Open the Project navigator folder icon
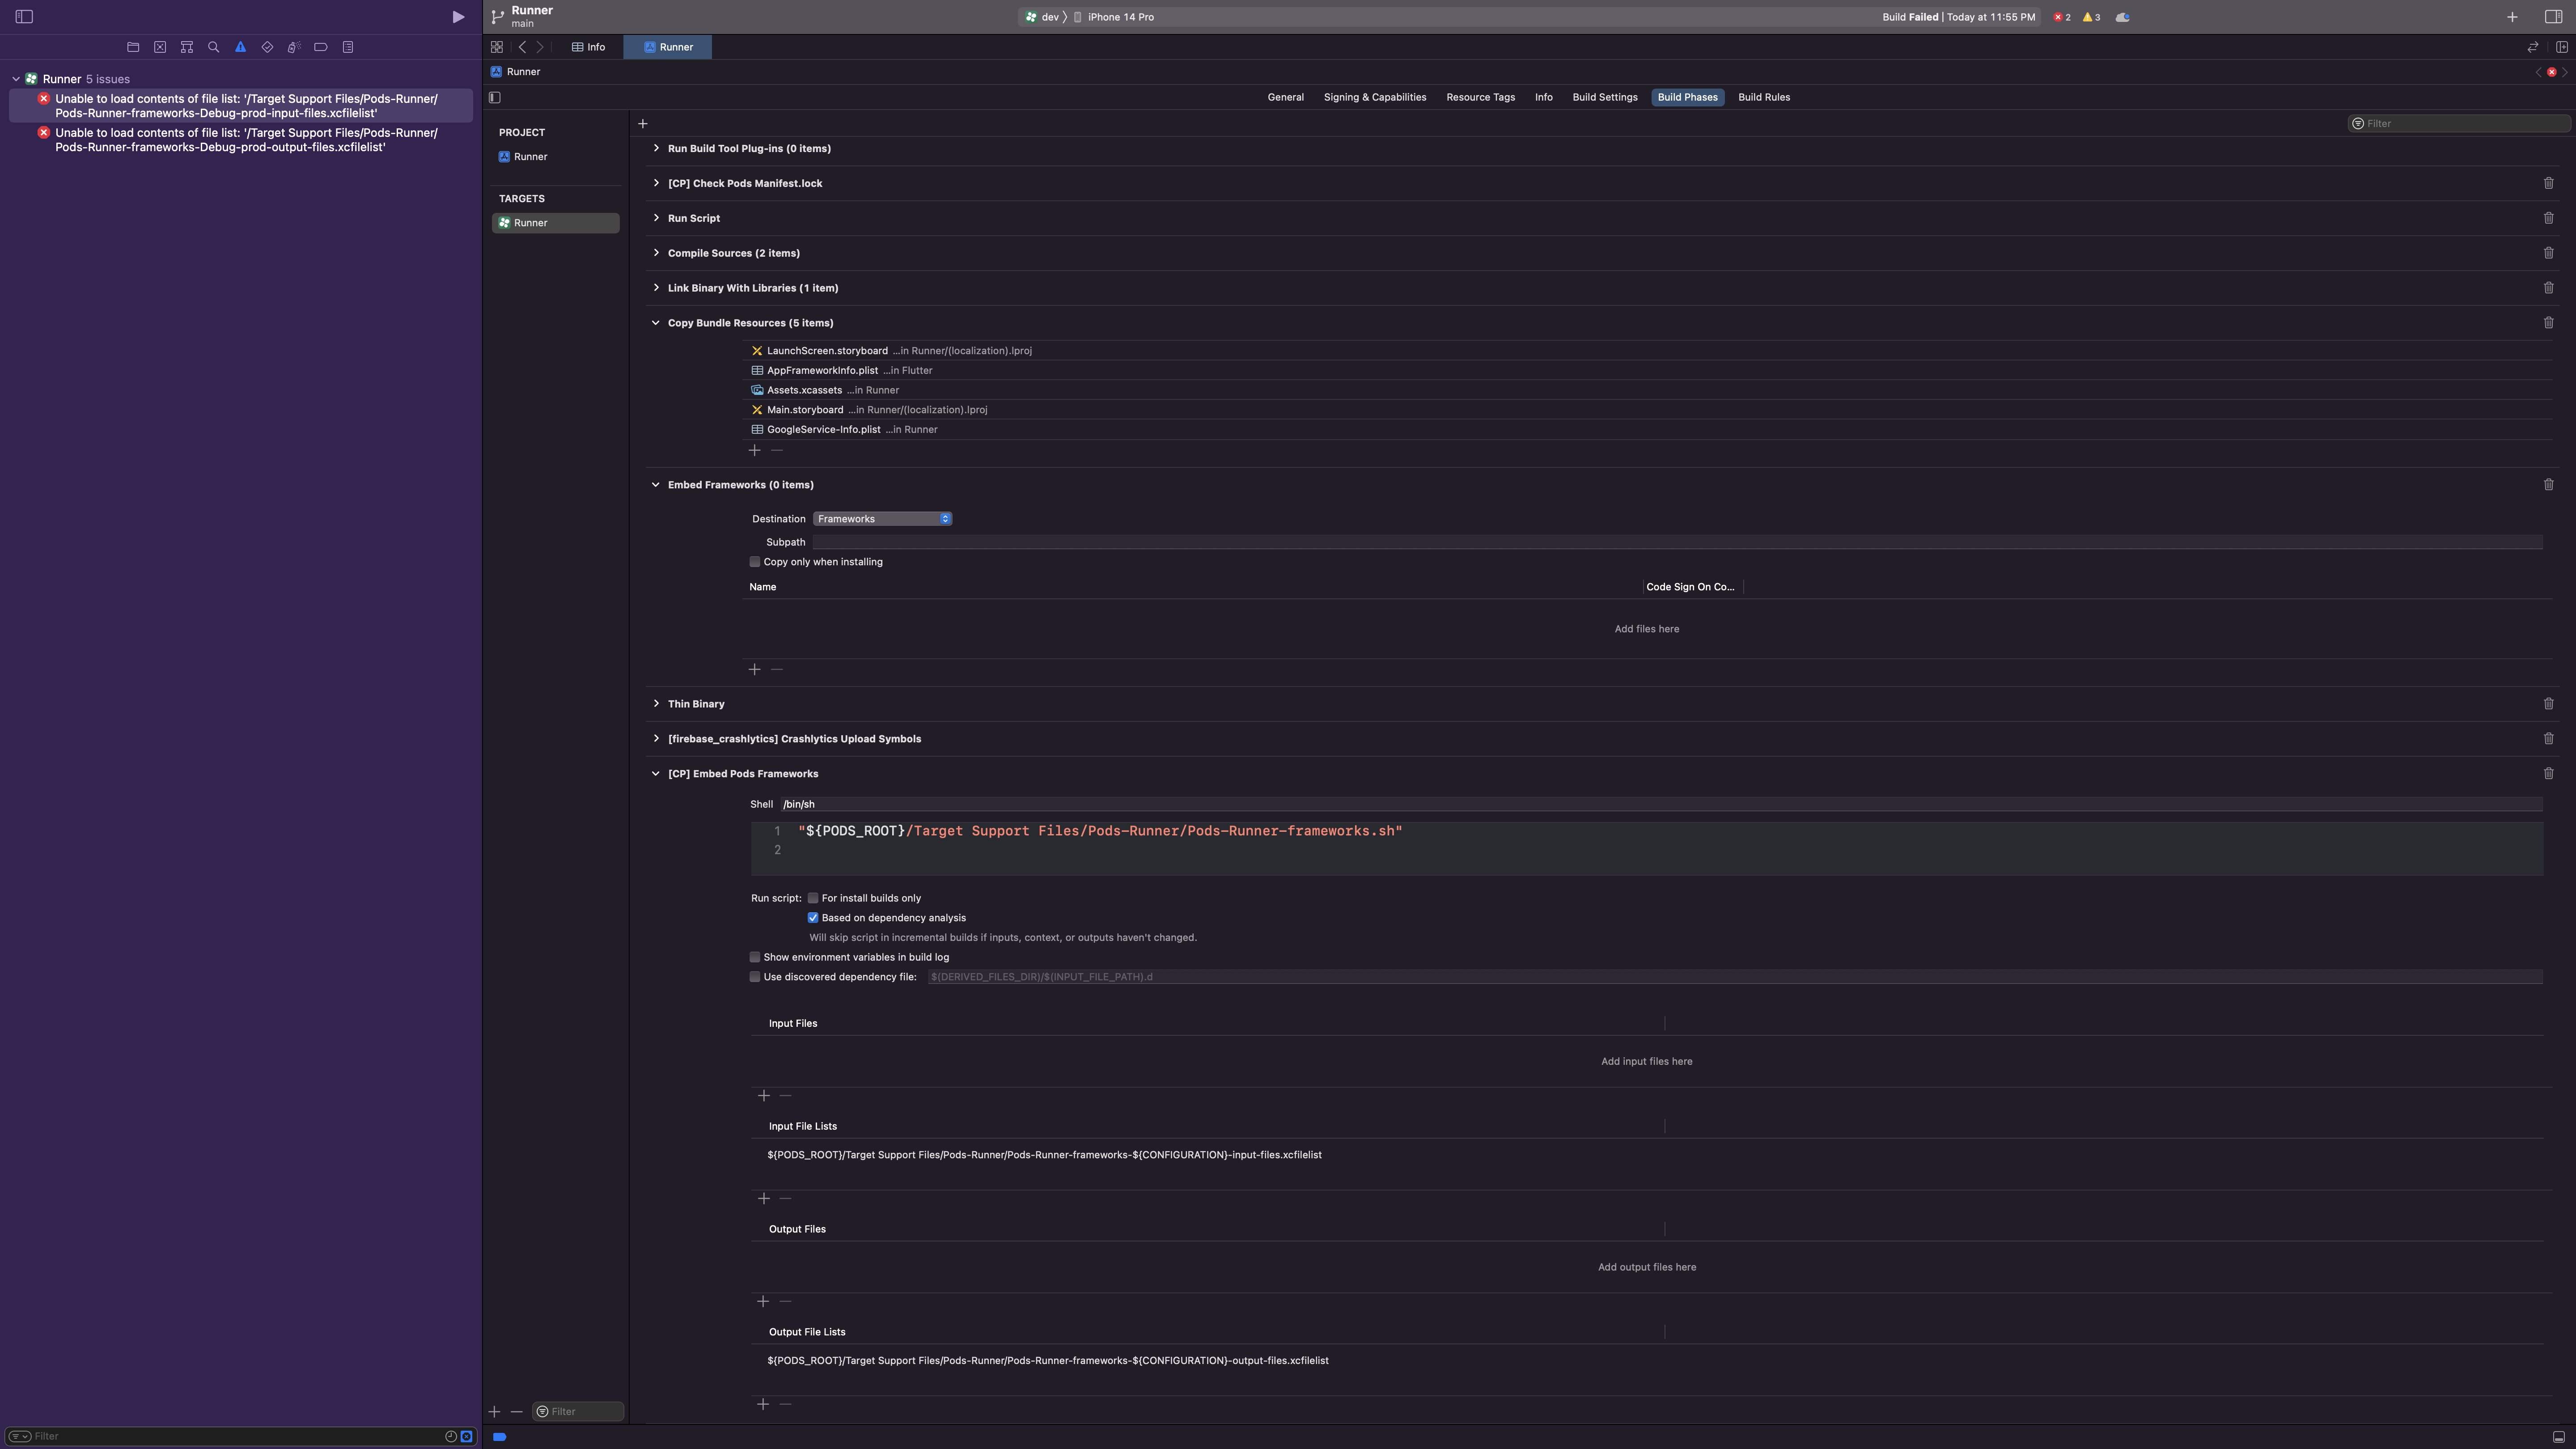The height and width of the screenshot is (1449, 2576). click(133, 47)
